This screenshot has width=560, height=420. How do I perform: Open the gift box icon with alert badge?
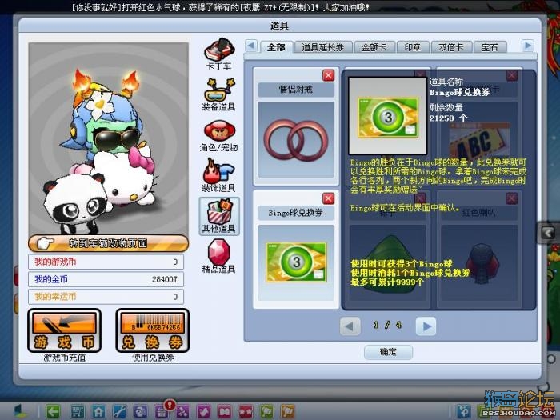click(162, 411)
